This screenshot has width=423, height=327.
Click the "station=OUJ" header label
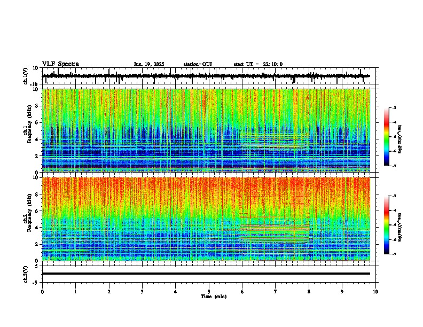pyautogui.click(x=198, y=64)
